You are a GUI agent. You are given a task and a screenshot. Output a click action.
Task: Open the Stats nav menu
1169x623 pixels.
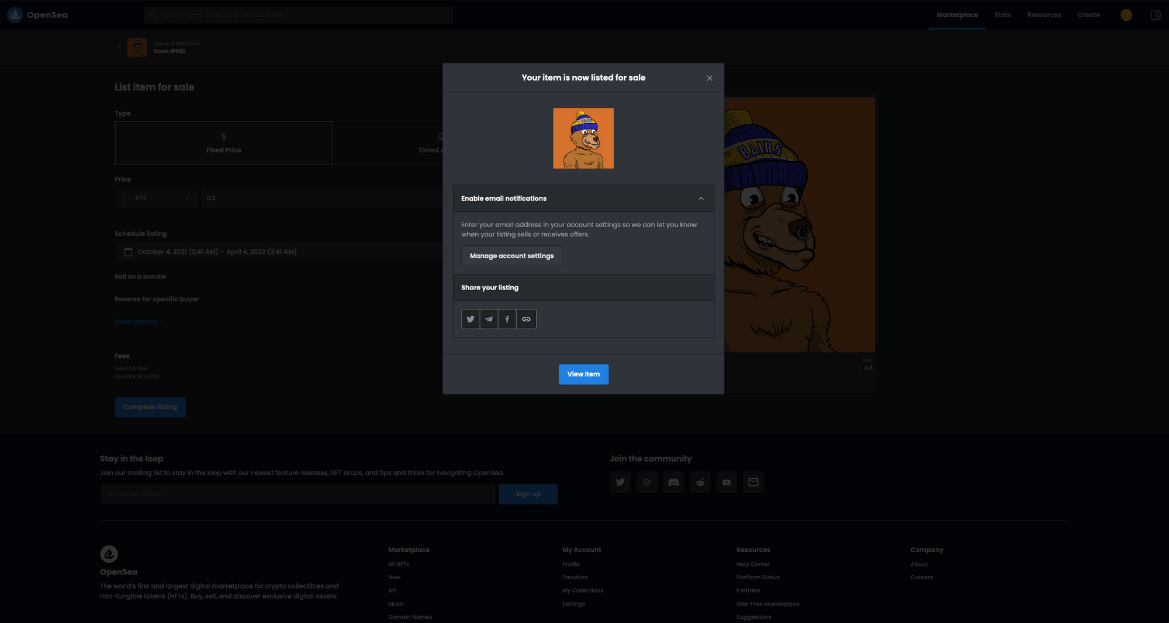point(1002,15)
